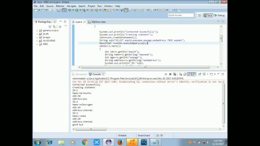Maximize the Console view
260x146 pixels.
(223, 74)
